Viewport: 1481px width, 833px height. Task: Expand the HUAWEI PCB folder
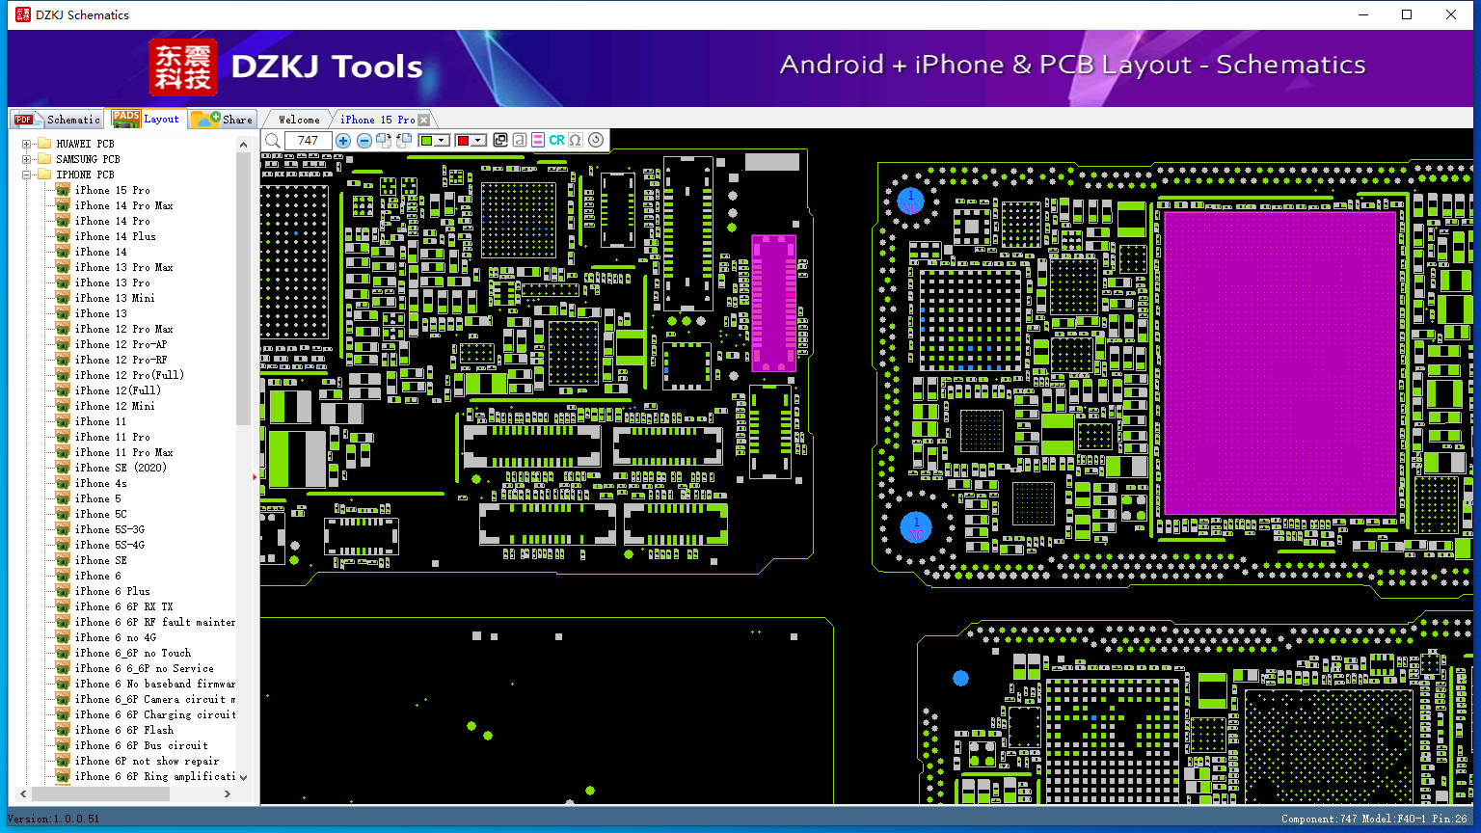click(26, 144)
